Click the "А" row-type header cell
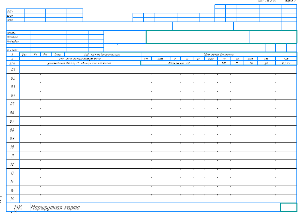Image resolution: width=302 pixels, height=213 pixels. pyautogui.click(x=13, y=54)
